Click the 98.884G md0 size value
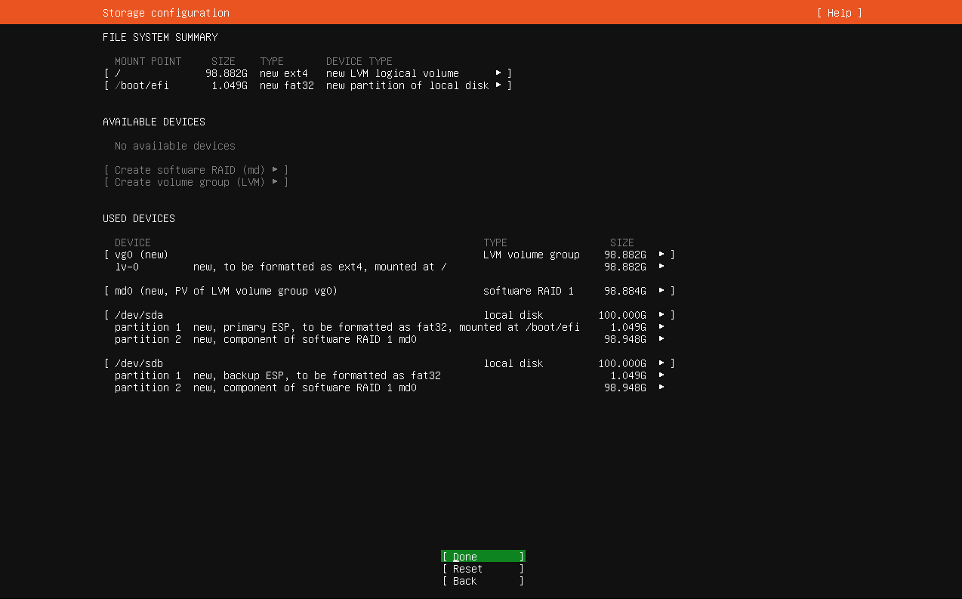The height and width of the screenshot is (599, 962). tap(625, 291)
